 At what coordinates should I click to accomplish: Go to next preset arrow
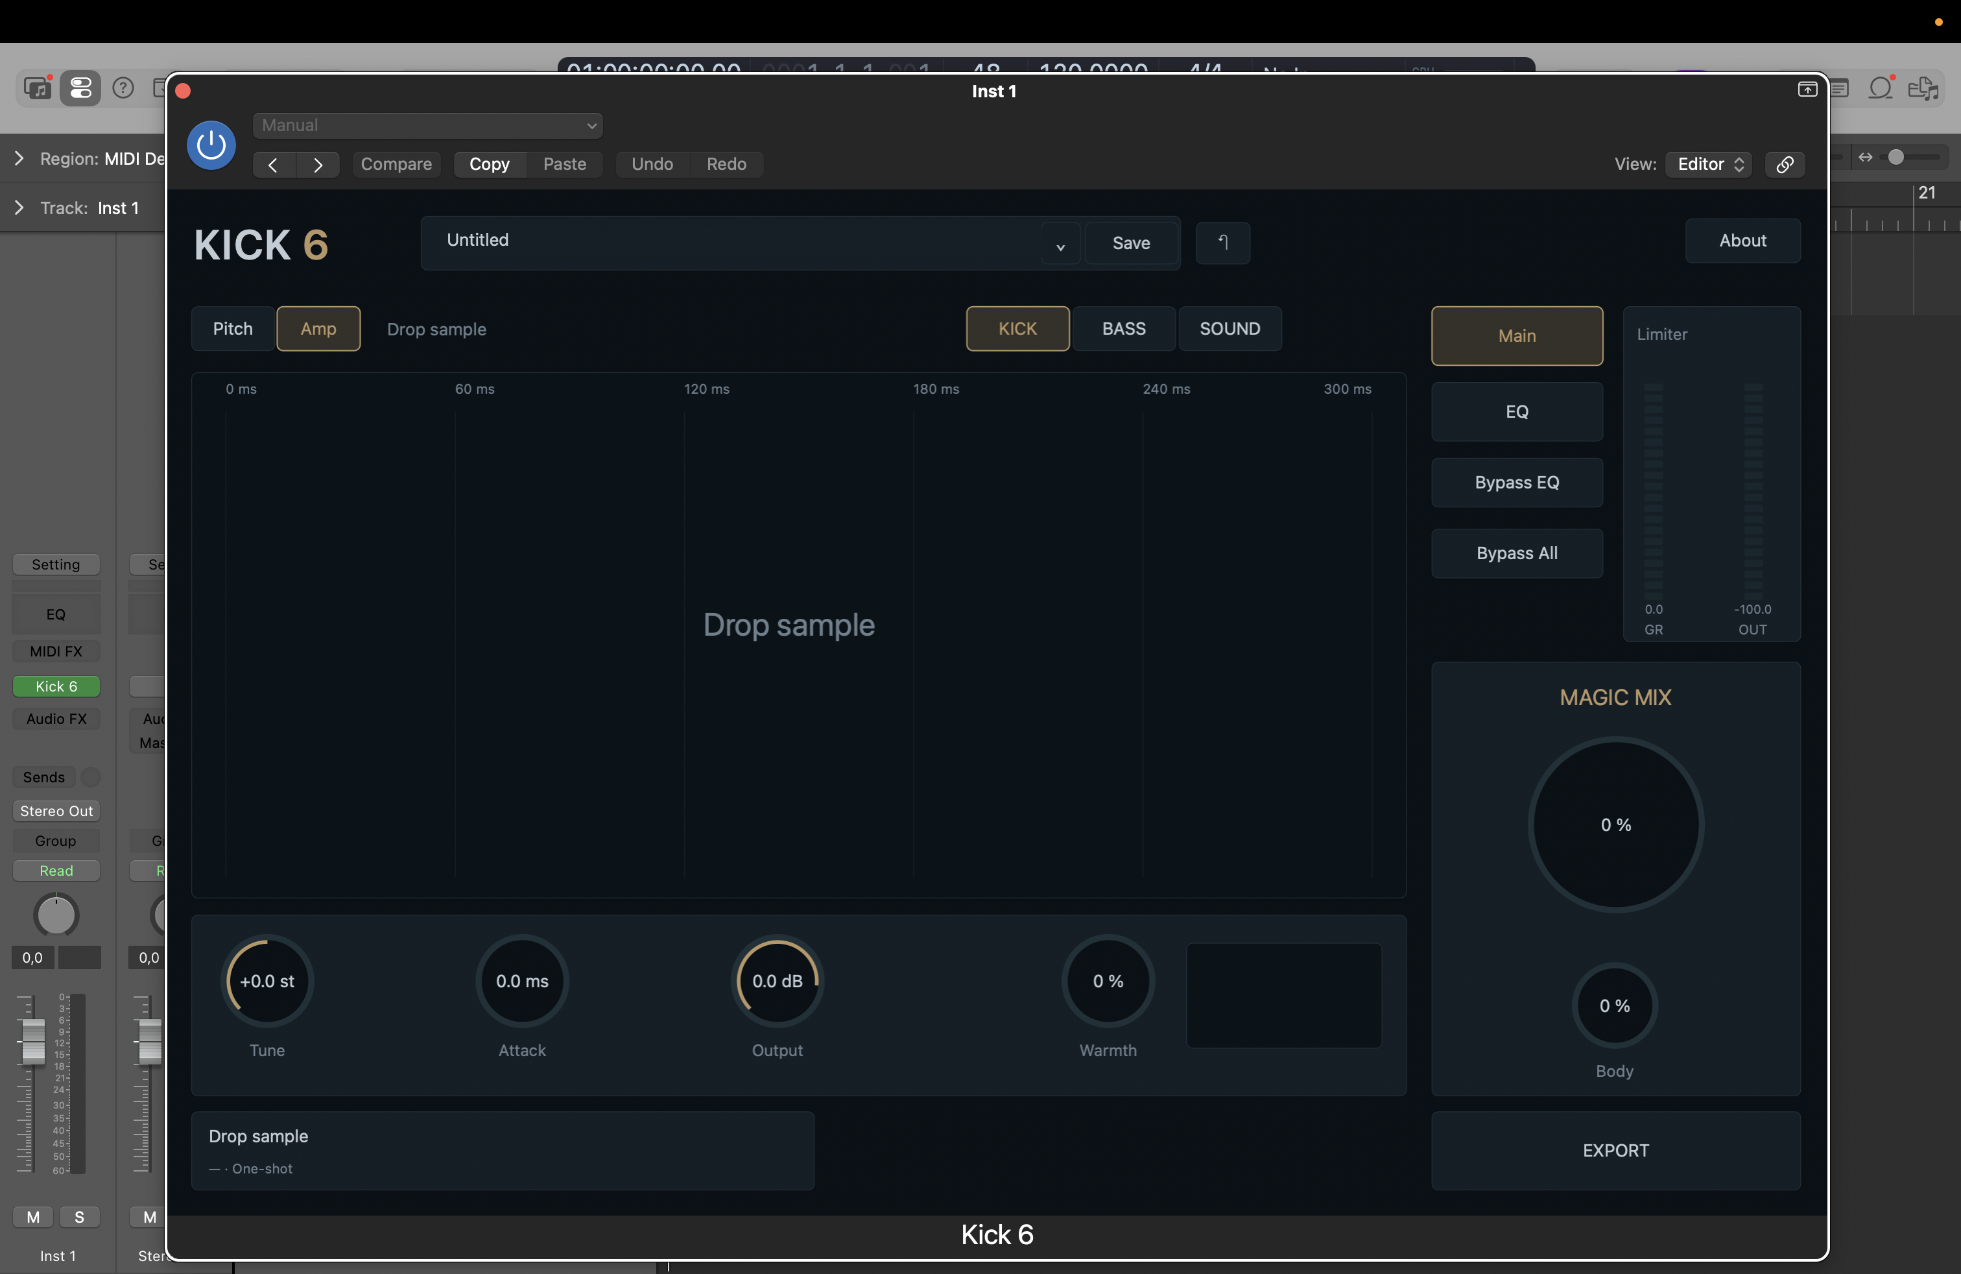pyautogui.click(x=318, y=165)
